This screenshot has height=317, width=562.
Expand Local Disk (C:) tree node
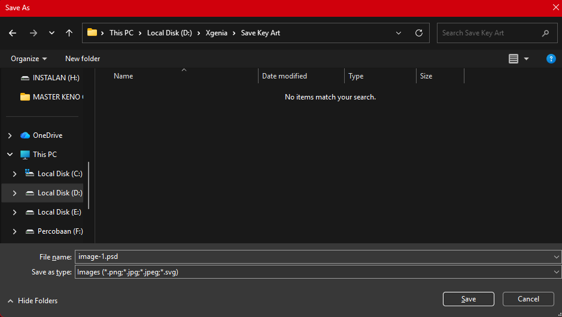coord(15,174)
